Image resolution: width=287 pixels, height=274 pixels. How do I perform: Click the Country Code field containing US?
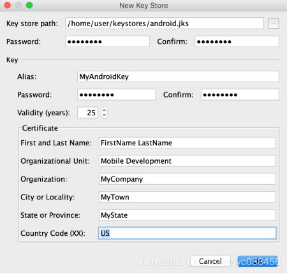coord(188,233)
